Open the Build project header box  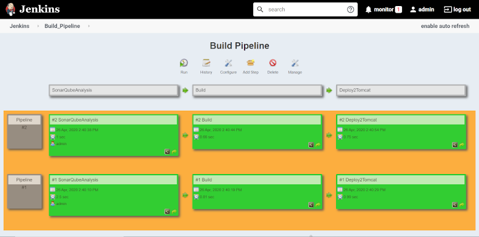pos(257,90)
